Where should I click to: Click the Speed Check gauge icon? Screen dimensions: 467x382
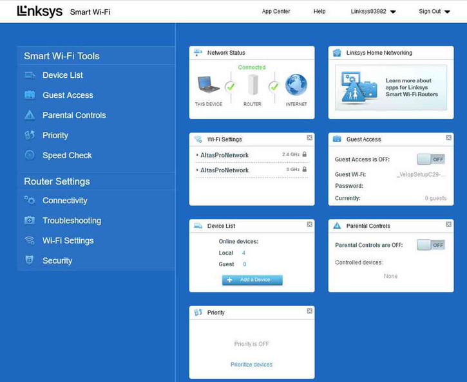click(x=30, y=155)
